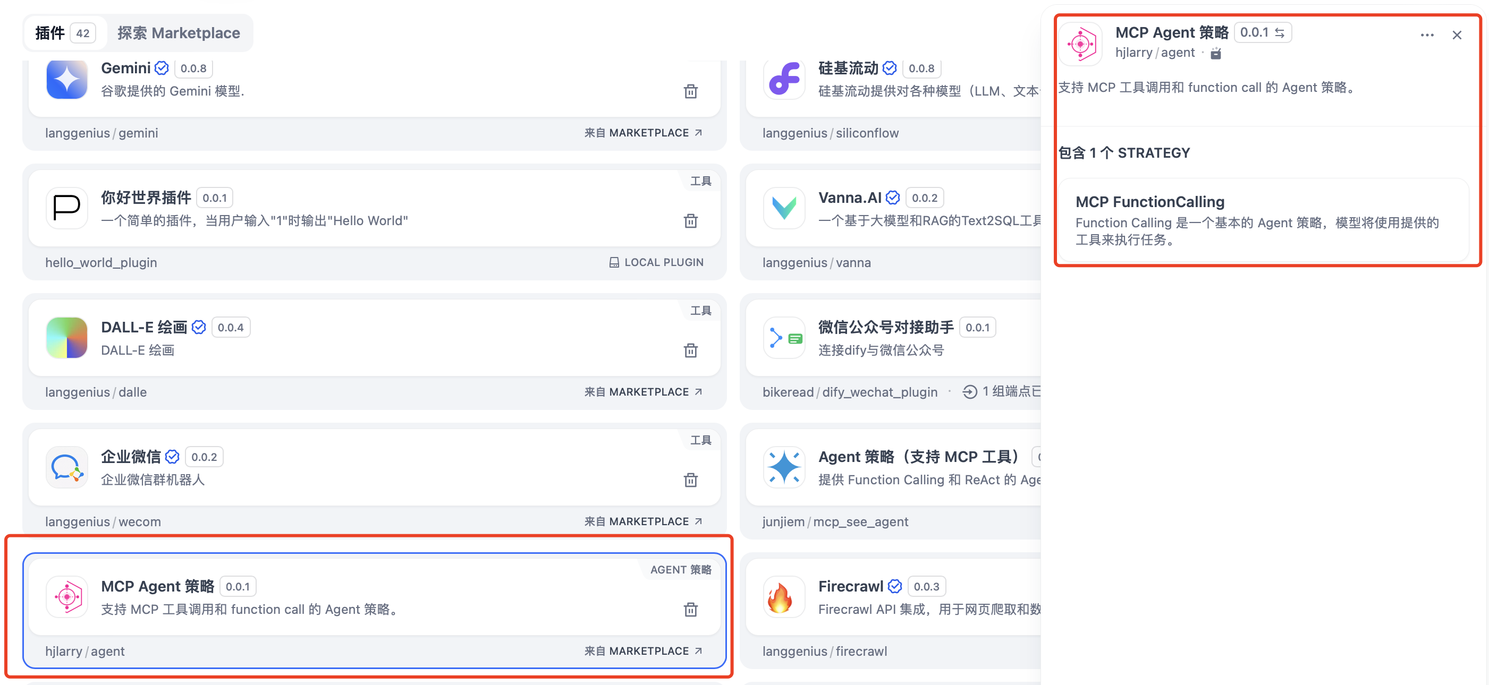Click LOCAL PLUGIN icon on hello_world_plugin

(x=614, y=262)
